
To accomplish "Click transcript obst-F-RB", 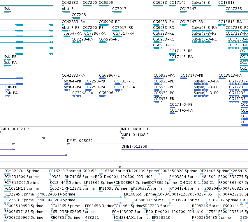I will (x=66, y=31).
